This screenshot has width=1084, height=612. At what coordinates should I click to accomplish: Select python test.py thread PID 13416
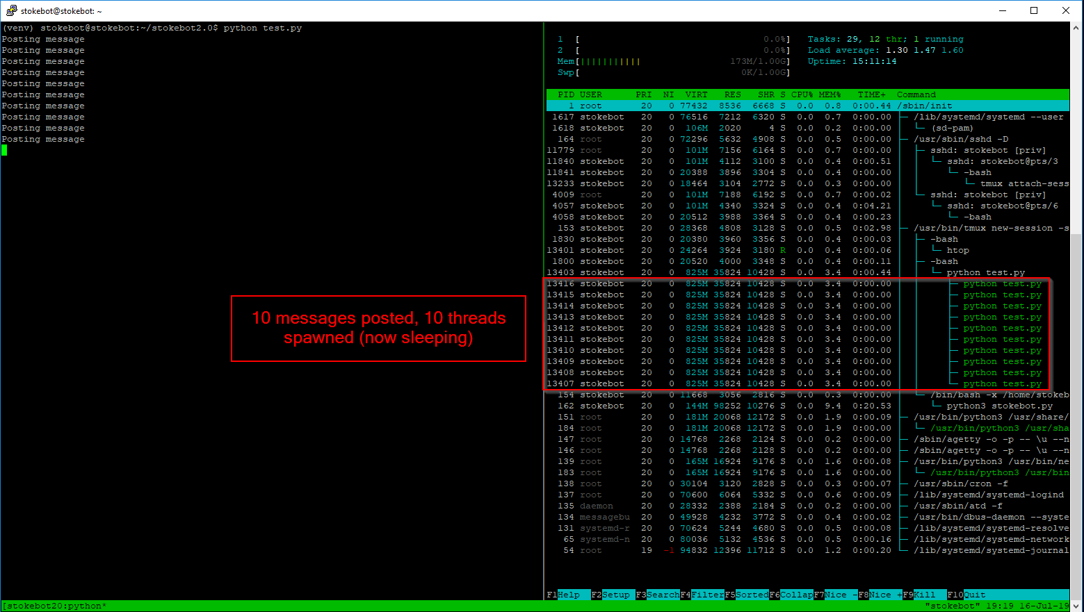tap(808, 283)
